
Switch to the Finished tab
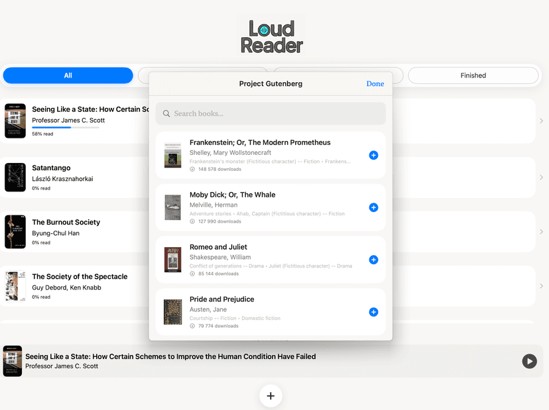point(473,76)
